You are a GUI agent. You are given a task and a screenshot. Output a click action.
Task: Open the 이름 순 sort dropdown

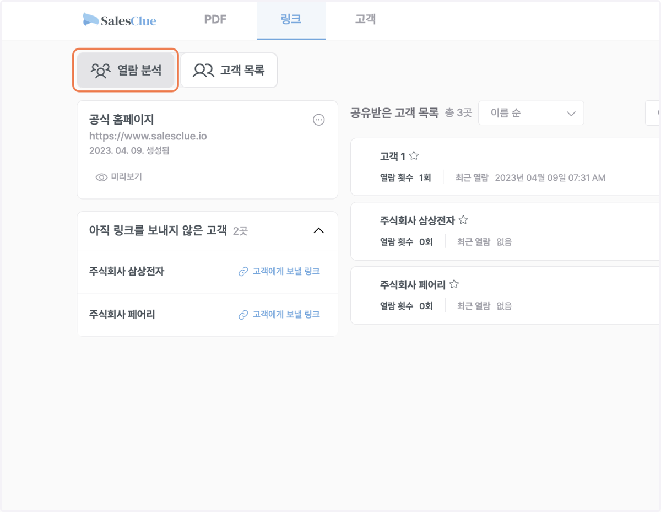531,113
